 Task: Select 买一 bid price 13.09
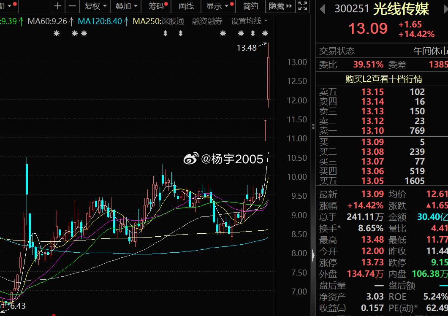pos(372,142)
